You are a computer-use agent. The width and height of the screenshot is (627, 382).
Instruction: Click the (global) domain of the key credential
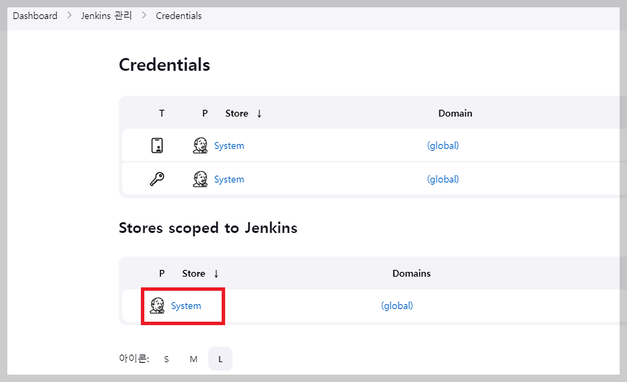pyautogui.click(x=443, y=179)
